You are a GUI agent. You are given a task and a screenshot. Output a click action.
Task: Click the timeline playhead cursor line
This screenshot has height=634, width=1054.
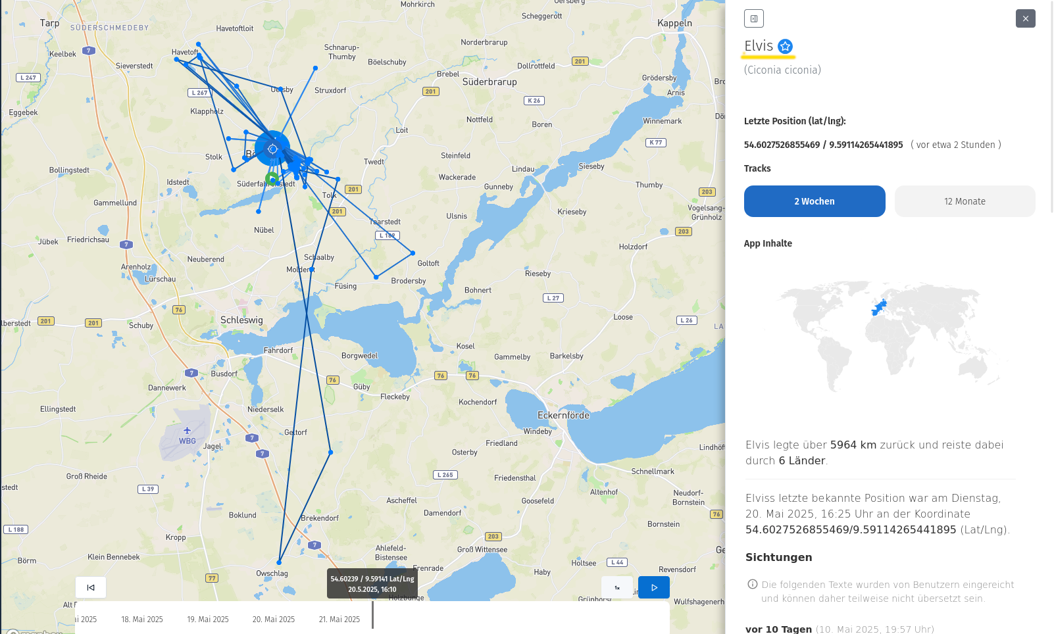[x=372, y=615]
